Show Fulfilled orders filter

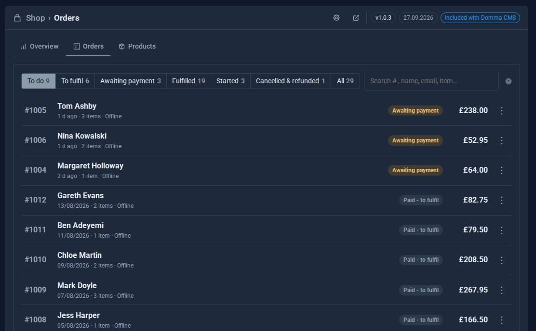188,81
